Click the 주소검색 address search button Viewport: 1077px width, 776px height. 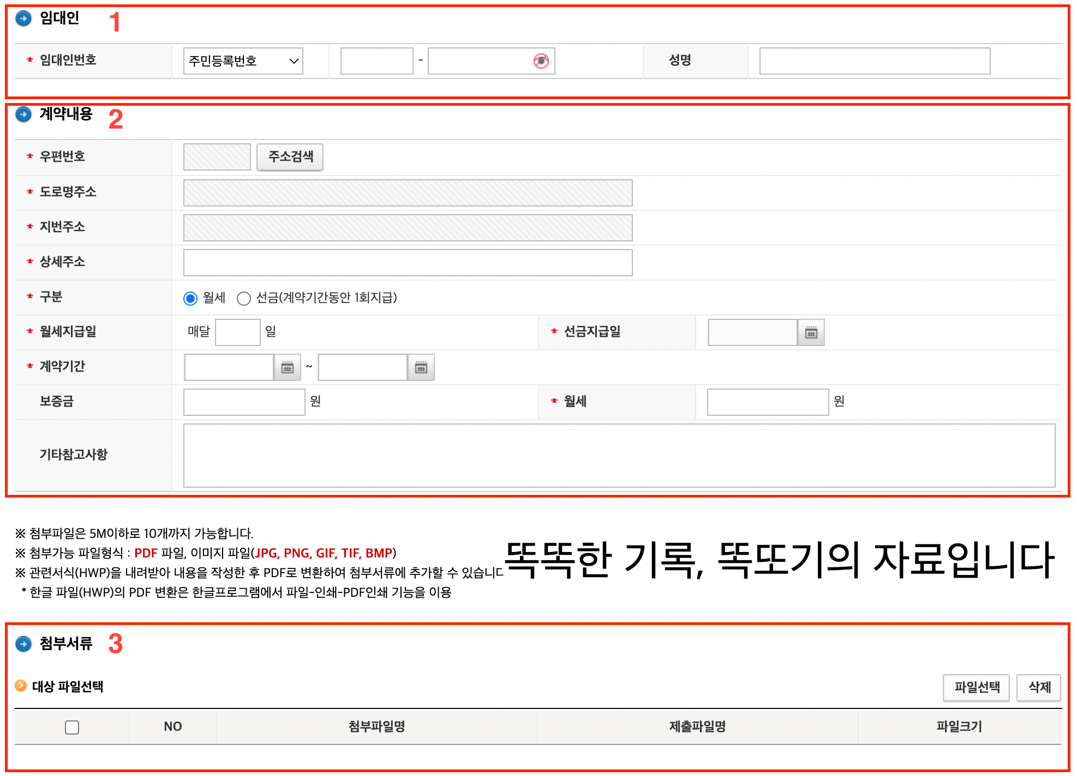click(x=290, y=157)
